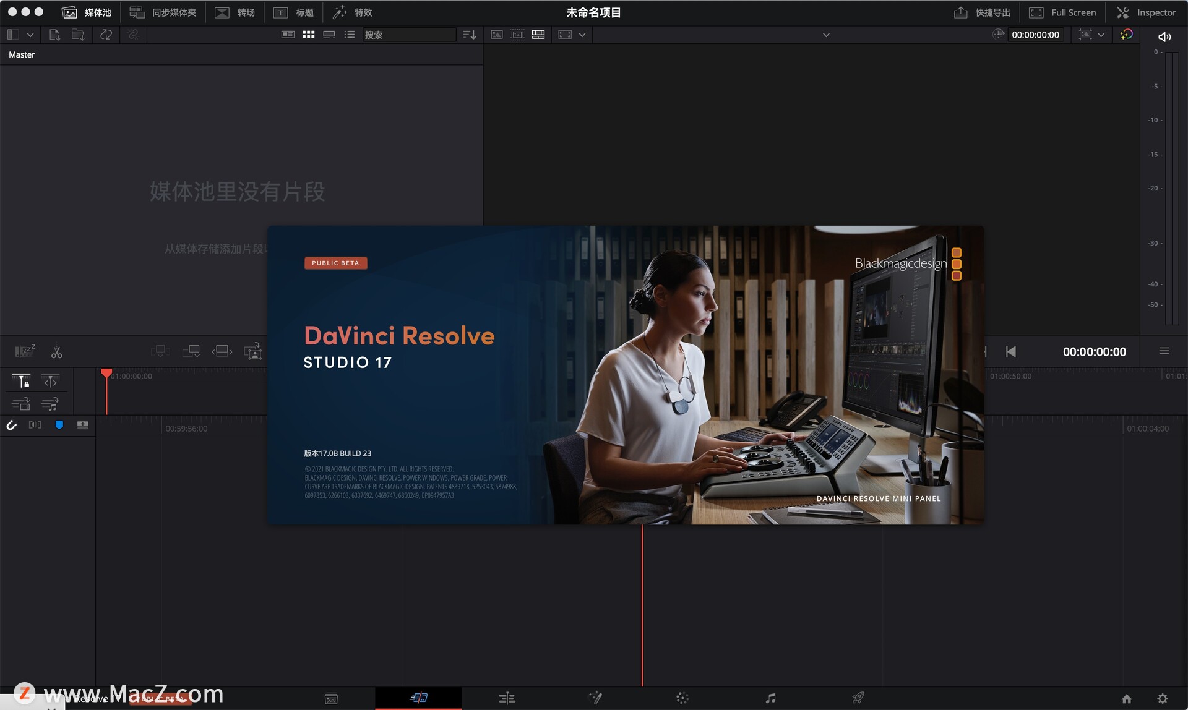Switch to the Color page

point(682,698)
